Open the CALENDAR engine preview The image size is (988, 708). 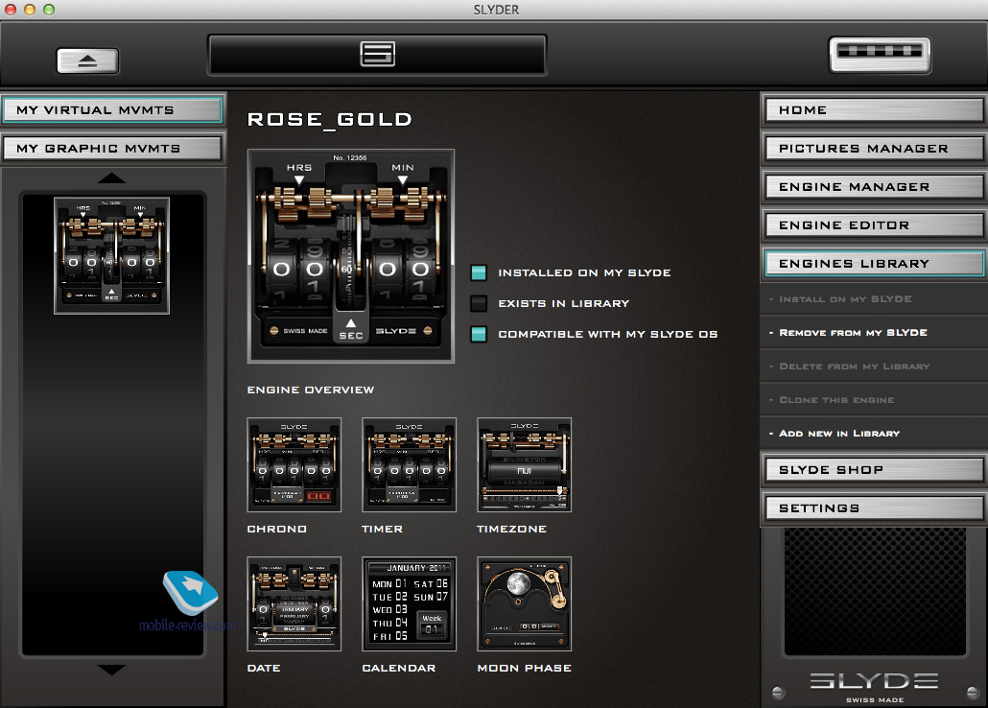[409, 604]
